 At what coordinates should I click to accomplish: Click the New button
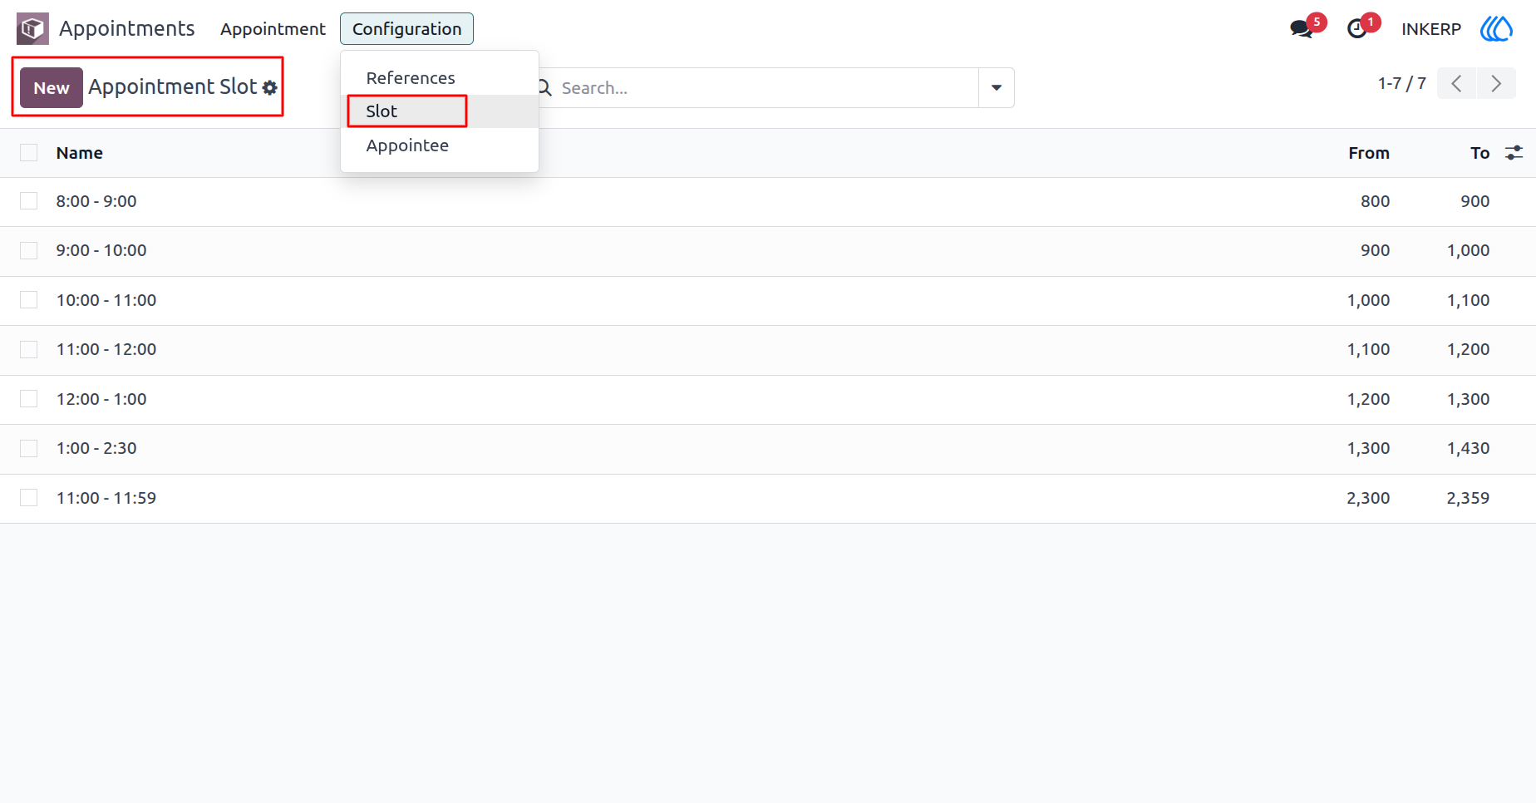pyautogui.click(x=52, y=87)
